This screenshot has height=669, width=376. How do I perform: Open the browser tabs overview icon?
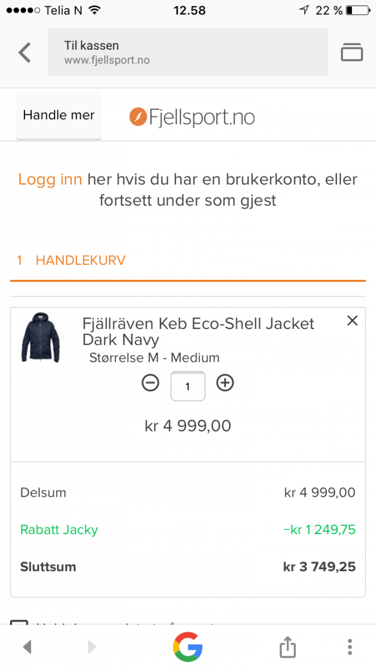(351, 52)
